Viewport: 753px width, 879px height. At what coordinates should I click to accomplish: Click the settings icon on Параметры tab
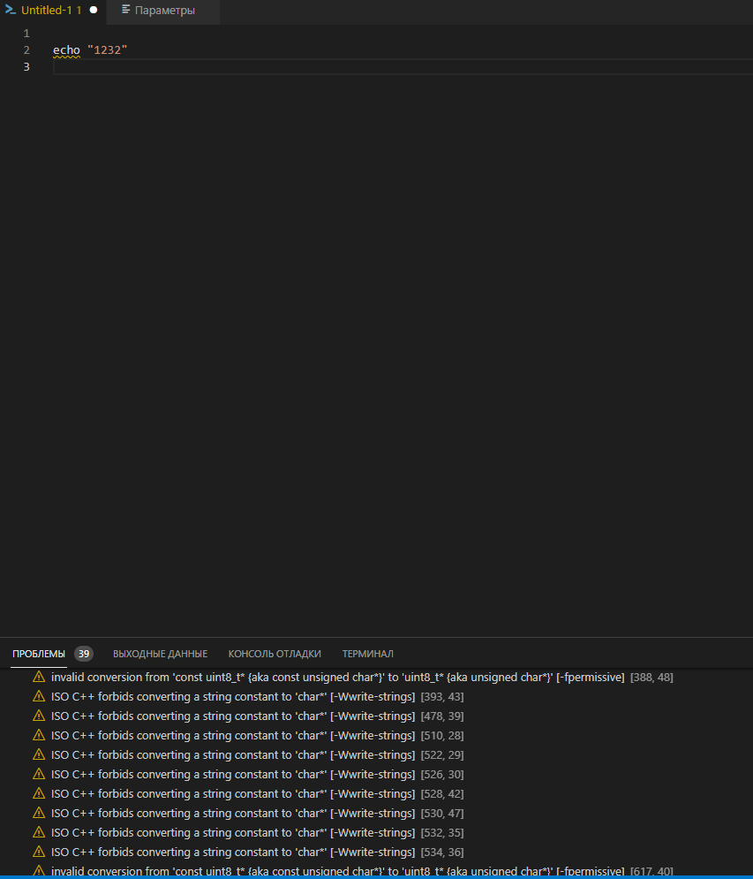tap(125, 10)
